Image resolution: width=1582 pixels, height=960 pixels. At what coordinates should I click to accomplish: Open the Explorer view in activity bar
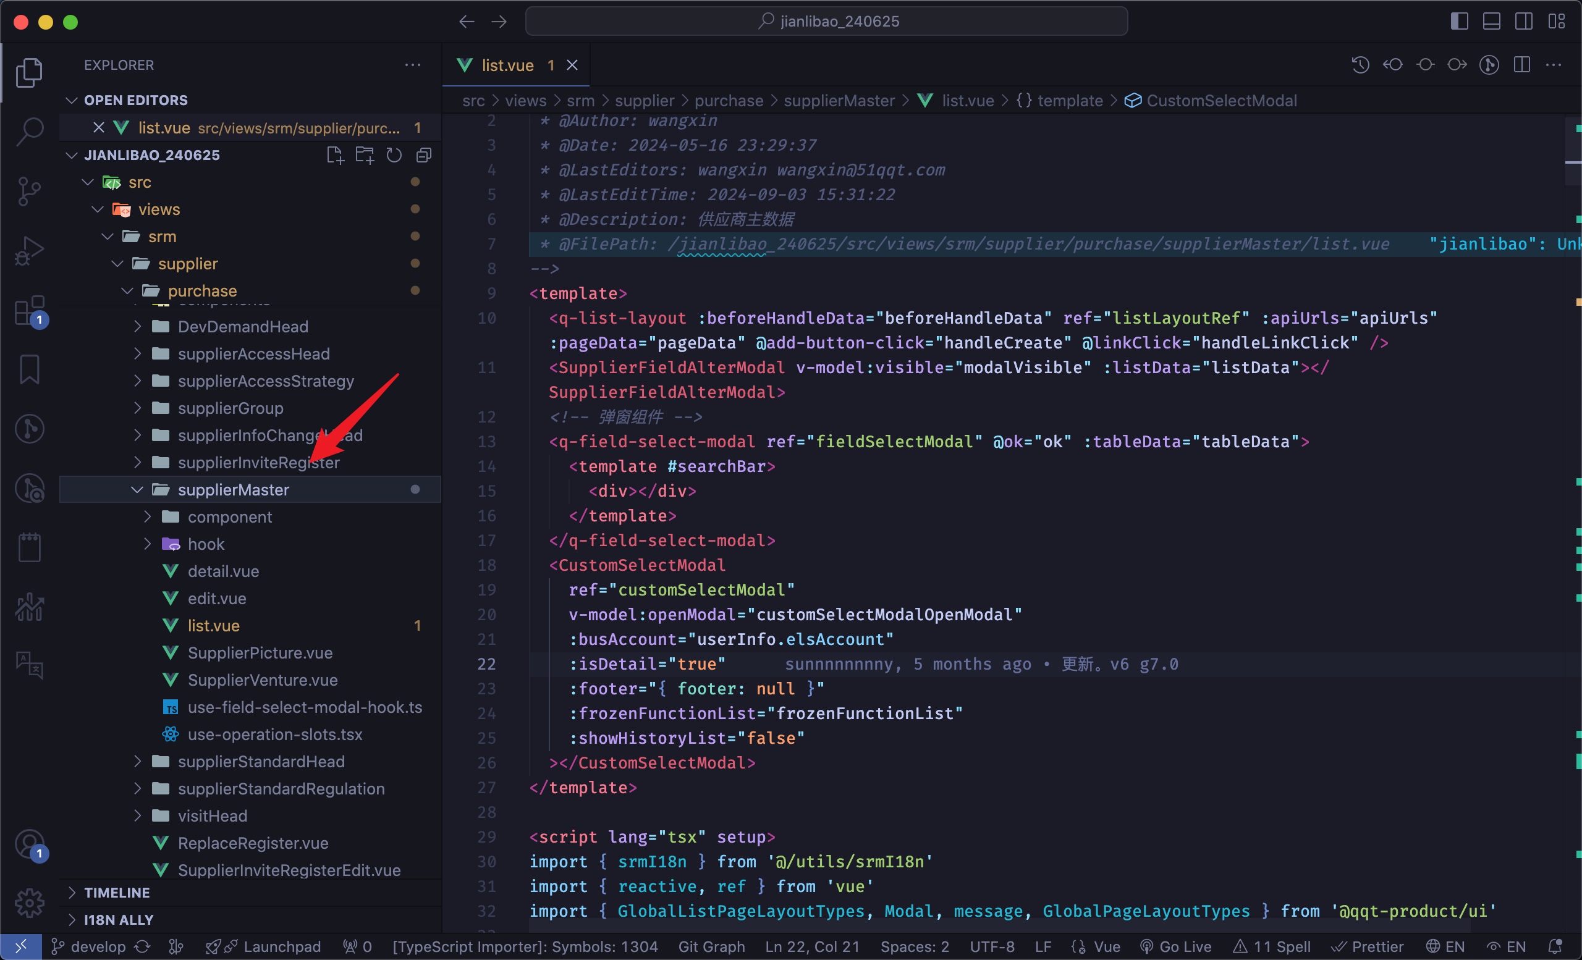pos(29,72)
